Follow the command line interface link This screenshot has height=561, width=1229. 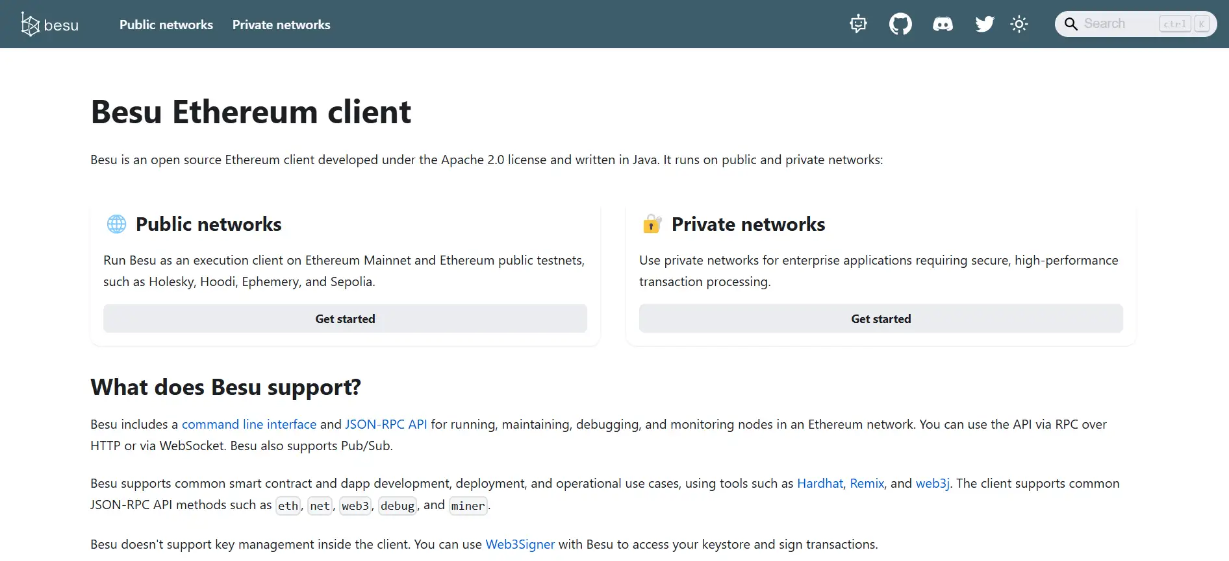249,424
